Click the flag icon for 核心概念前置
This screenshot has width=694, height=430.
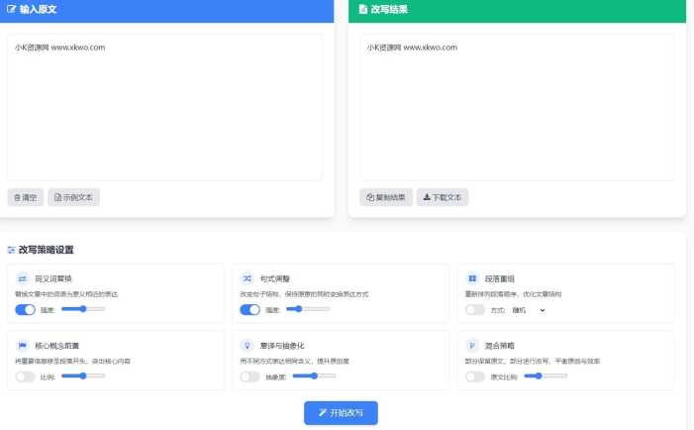click(x=22, y=346)
